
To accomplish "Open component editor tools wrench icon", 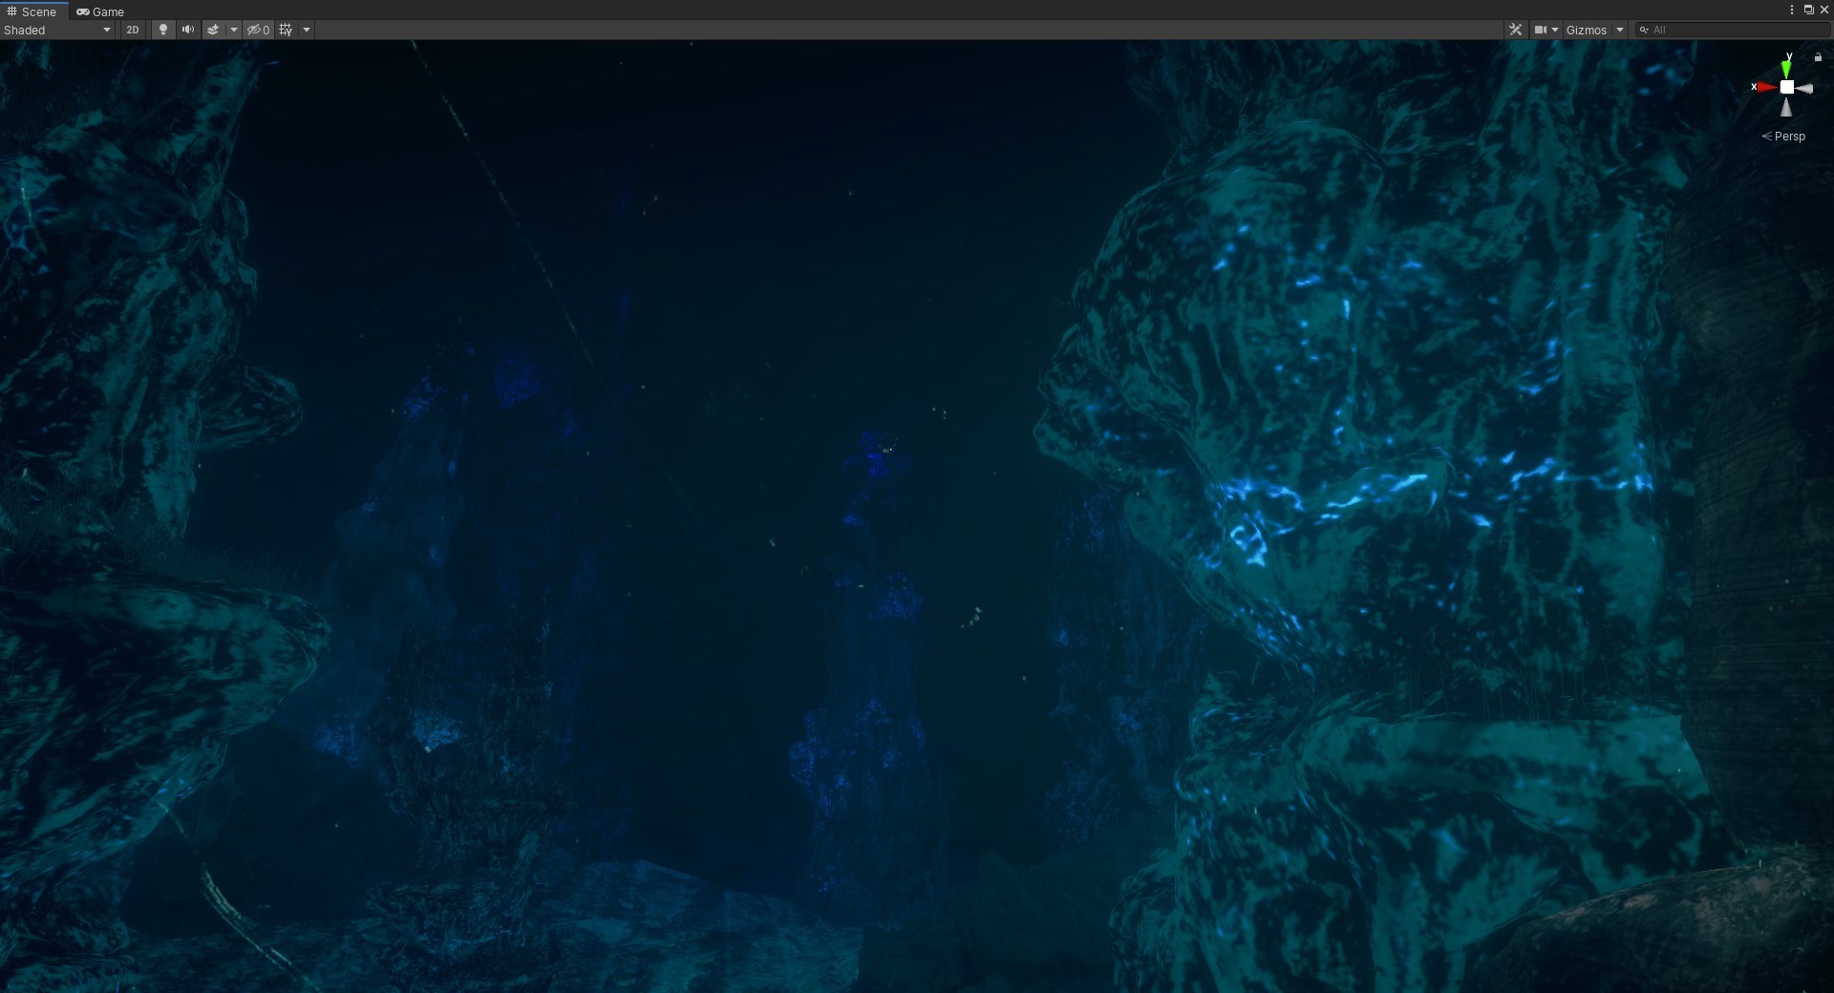I will click(1515, 30).
